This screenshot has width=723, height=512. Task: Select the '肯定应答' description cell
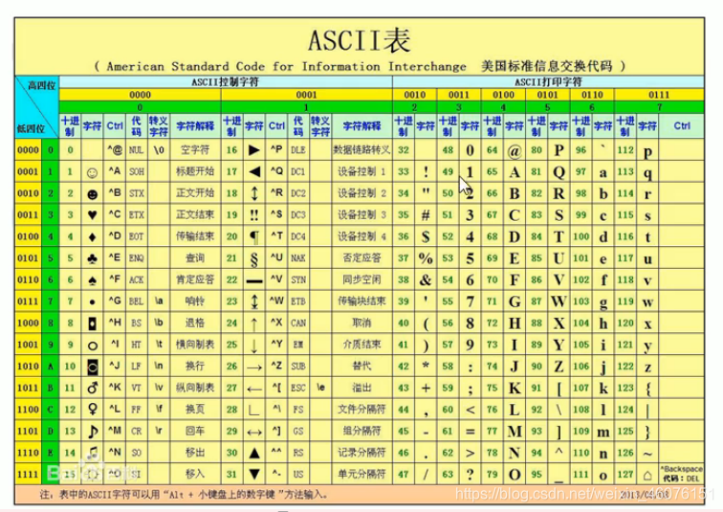[195, 280]
